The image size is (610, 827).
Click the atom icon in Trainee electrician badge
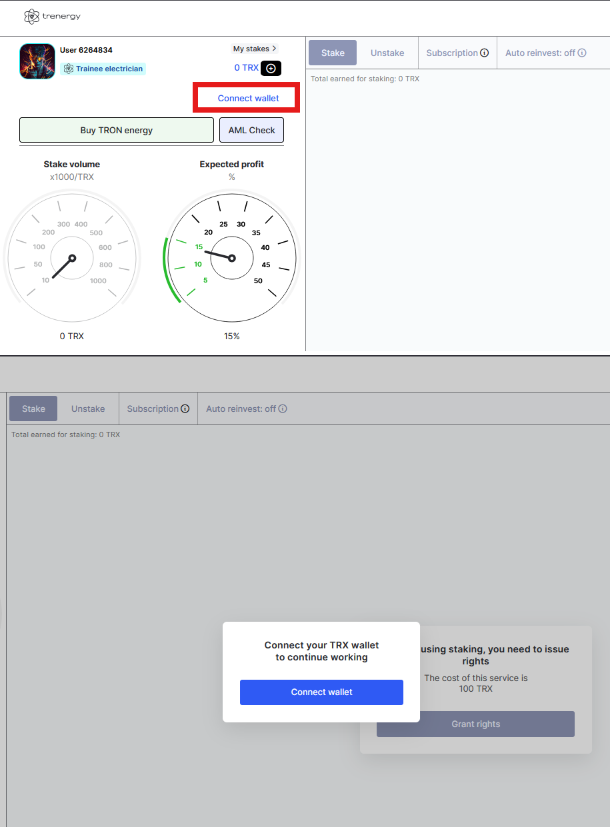pos(69,69)
